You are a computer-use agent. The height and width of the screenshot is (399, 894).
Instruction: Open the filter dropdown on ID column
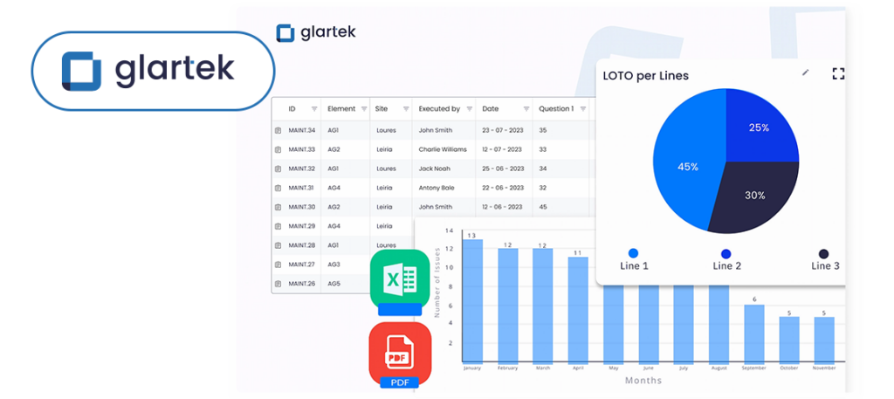pos(313,109)
